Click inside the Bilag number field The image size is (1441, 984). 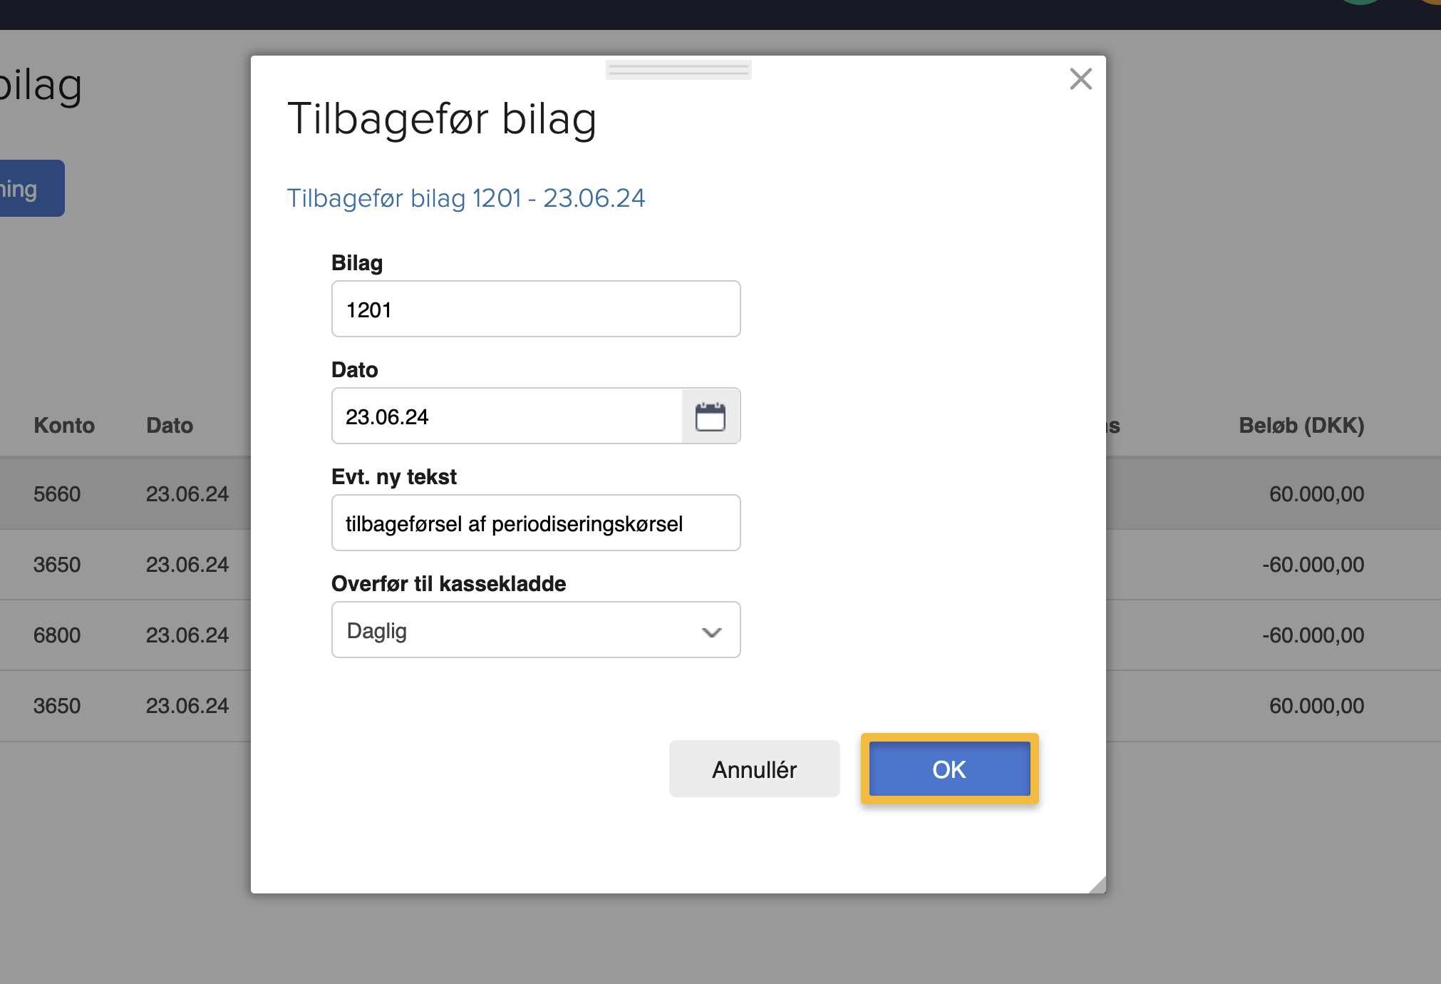click(x=535, y=309)
